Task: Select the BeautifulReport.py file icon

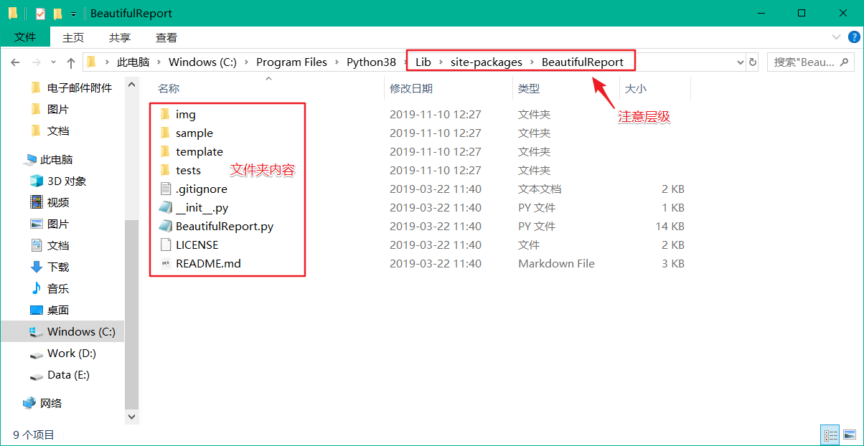Action: [165, 226]
